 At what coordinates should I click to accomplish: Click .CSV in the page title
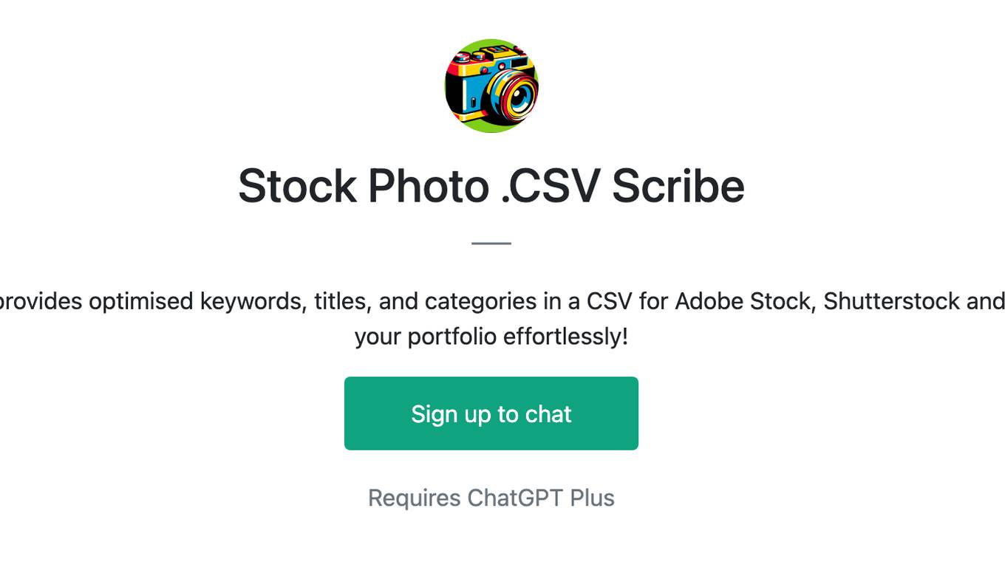coord(550,185)
